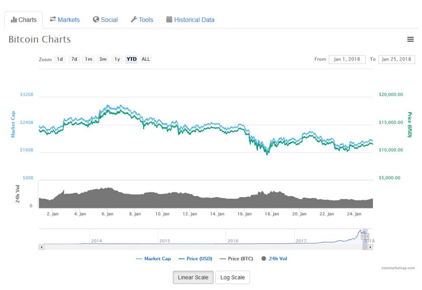Switch to Log Scale
Image resolution: width=422 pixels, height=290 pixels.
click(x=232, y=277)
